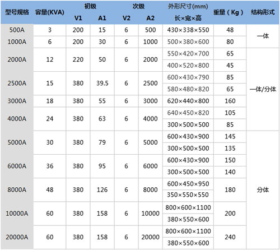Click the 一体/分体 structure cell
Image resolution: width=280 pixels, height=250 pixels.
point(263,89)
